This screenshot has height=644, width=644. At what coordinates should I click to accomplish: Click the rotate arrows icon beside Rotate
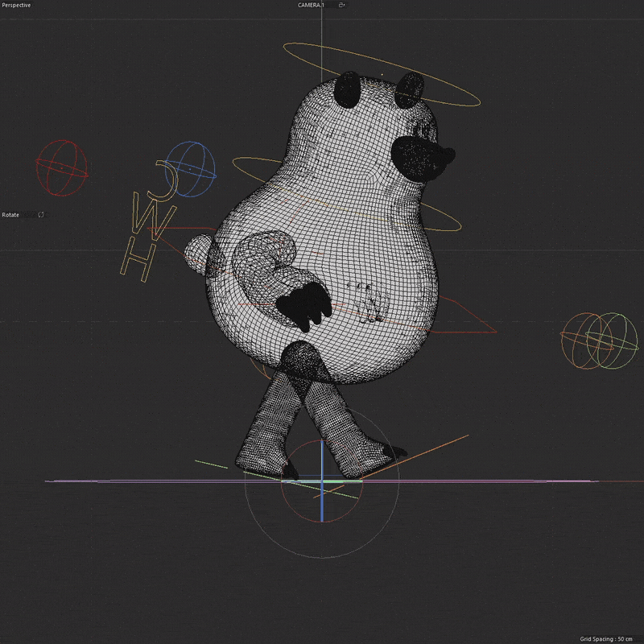coord(41,214)
